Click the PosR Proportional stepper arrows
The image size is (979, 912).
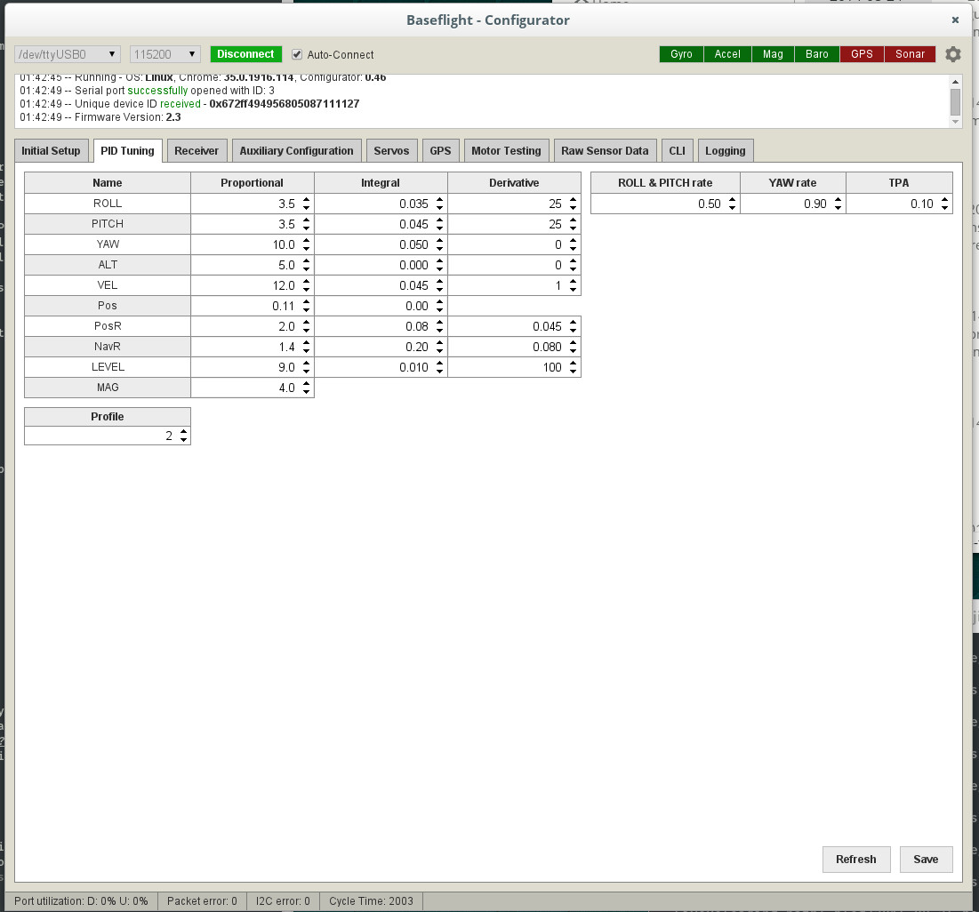(306, 326)
